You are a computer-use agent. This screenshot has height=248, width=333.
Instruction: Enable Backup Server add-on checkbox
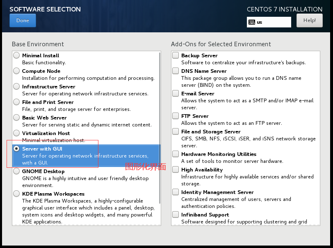coord(176,55)
